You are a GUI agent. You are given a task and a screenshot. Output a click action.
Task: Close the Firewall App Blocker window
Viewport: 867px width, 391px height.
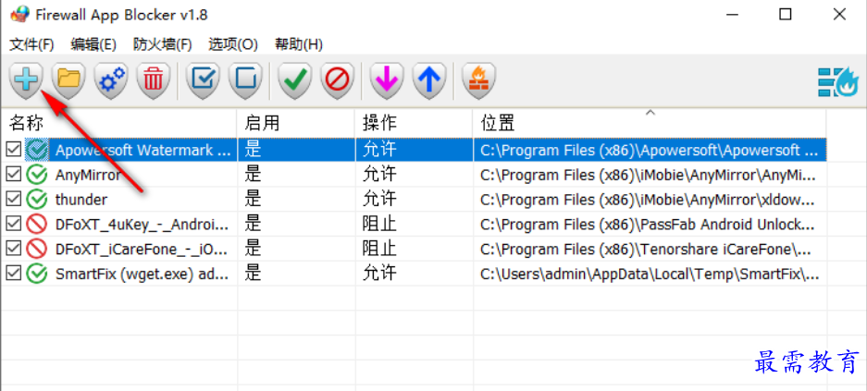coord(839,15)
